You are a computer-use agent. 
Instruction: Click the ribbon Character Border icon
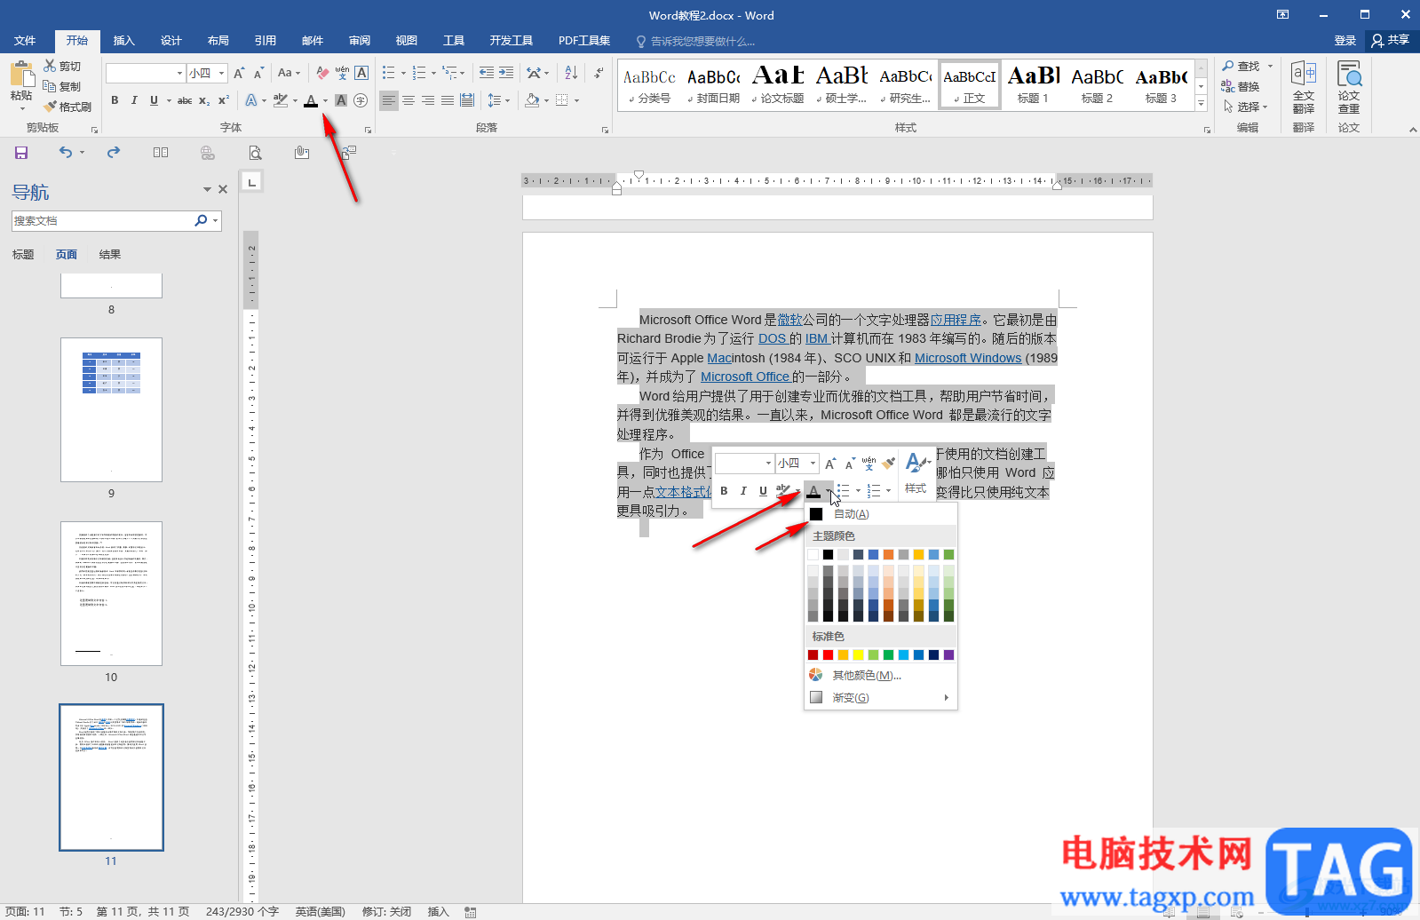pyautogui.click(x=361, y=73)
